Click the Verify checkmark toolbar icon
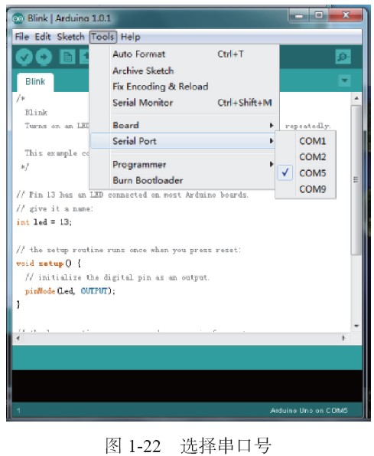This screenshot has height=456, width=374. [24, 57]
